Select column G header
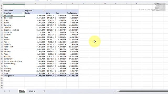 pos(94,3)
